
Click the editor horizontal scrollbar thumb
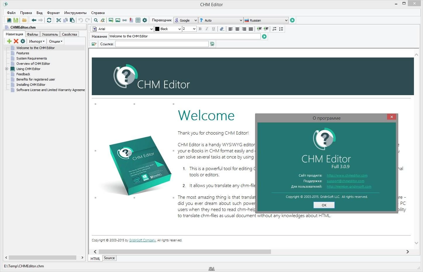[185, 252]
